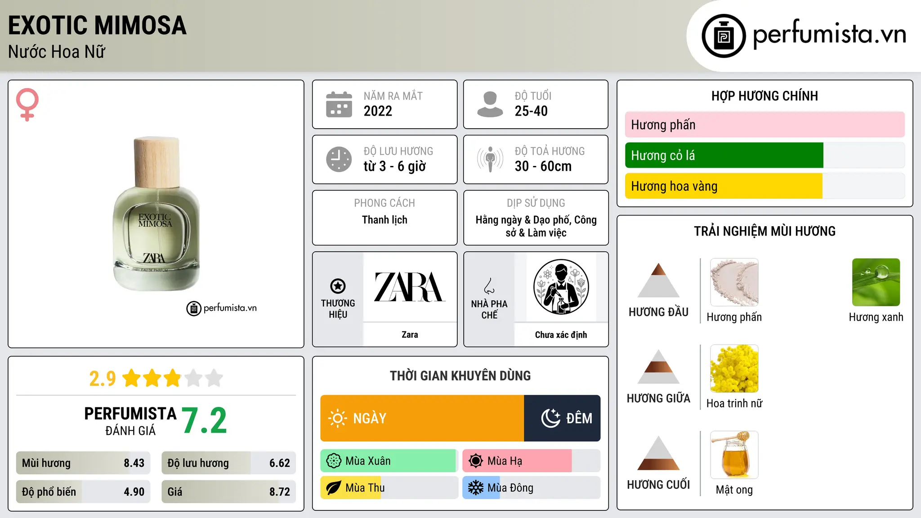Click the Độ phổ biến 4.90 score bar

(x=83, y=492)
